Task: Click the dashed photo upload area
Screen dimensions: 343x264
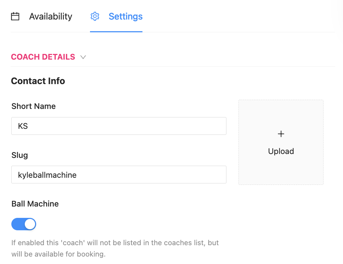Action: pyautogui.click(x=281, y=167)
